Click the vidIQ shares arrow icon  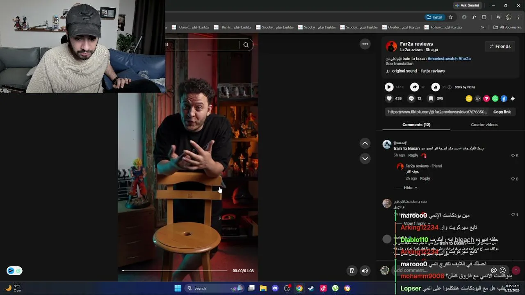(415, 87)
